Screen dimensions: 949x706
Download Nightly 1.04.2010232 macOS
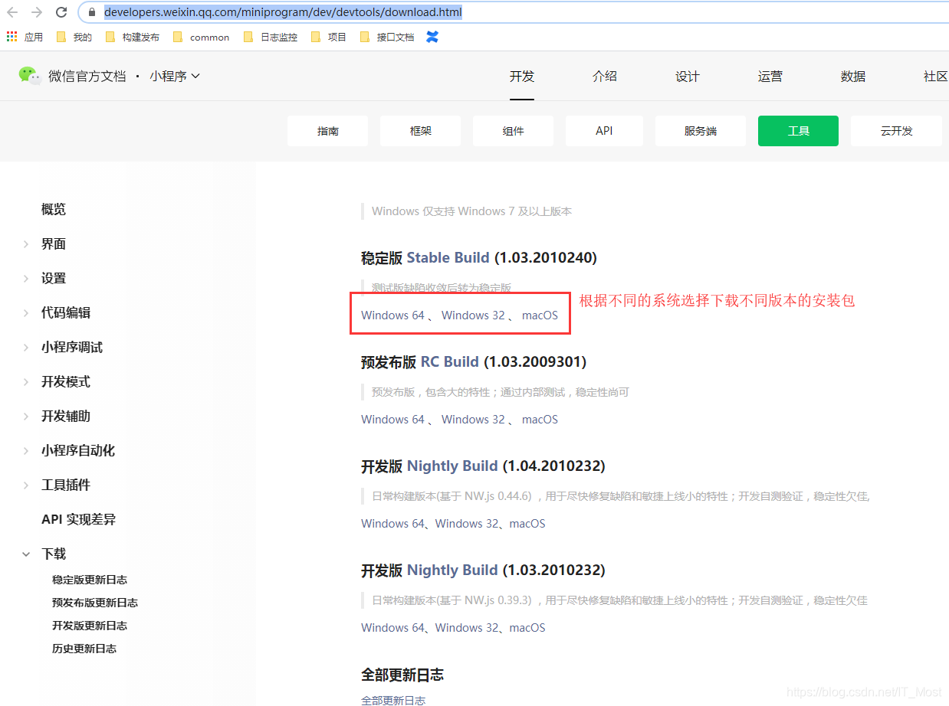(527, 523)
